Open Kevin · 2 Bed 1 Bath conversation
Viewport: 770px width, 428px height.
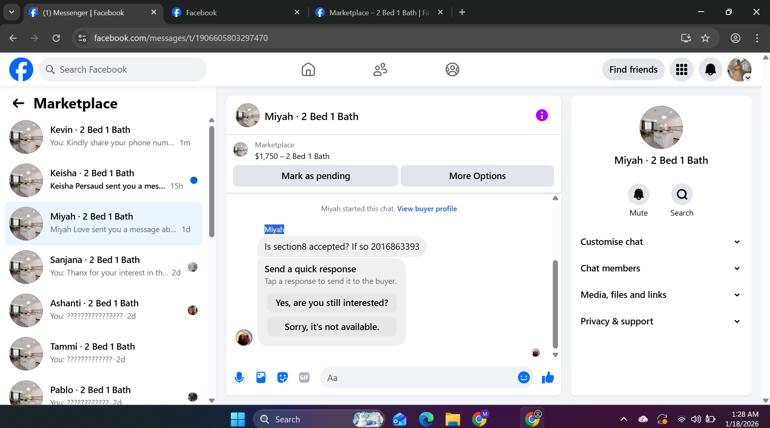(x=104, y=137)
